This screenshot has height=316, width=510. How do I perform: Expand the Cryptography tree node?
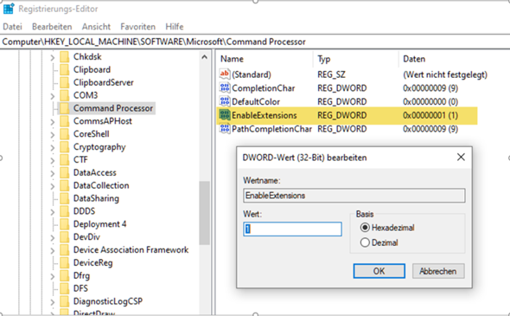[53, 147]
